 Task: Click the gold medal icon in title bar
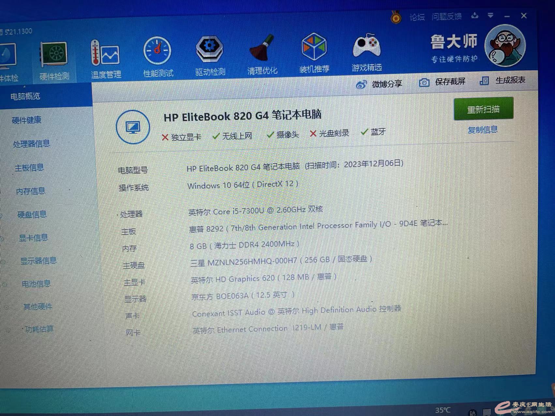click(x=396, y=17)
